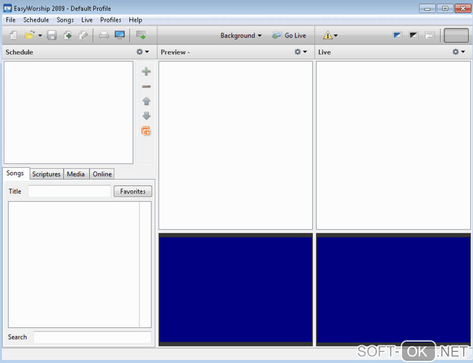Viewport: 473px width, 363px height.
Task: Toggle the blue Logo screen button
Action: click(x=397, y=35)
